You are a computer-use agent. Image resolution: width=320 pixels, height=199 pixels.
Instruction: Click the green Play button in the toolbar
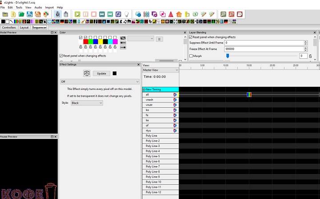pos(78,14)
